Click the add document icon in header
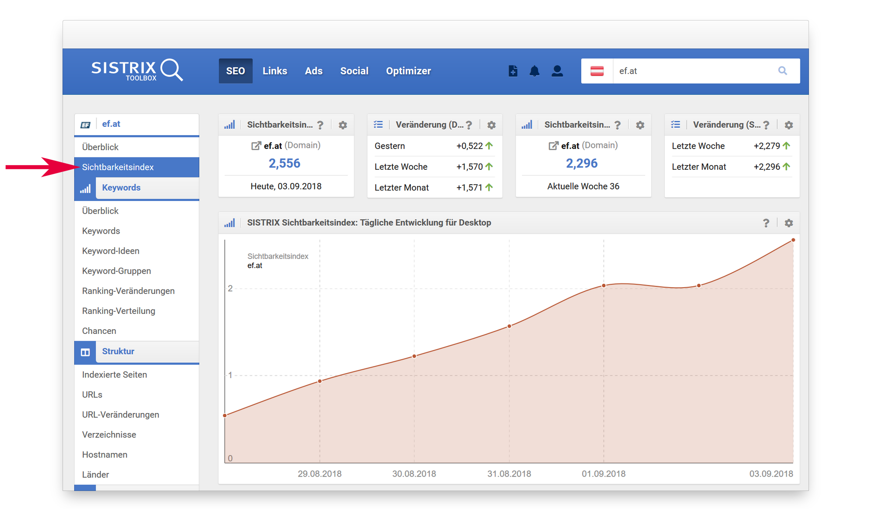This screenshot has height=511, width=871. click(x=513, y=71)
